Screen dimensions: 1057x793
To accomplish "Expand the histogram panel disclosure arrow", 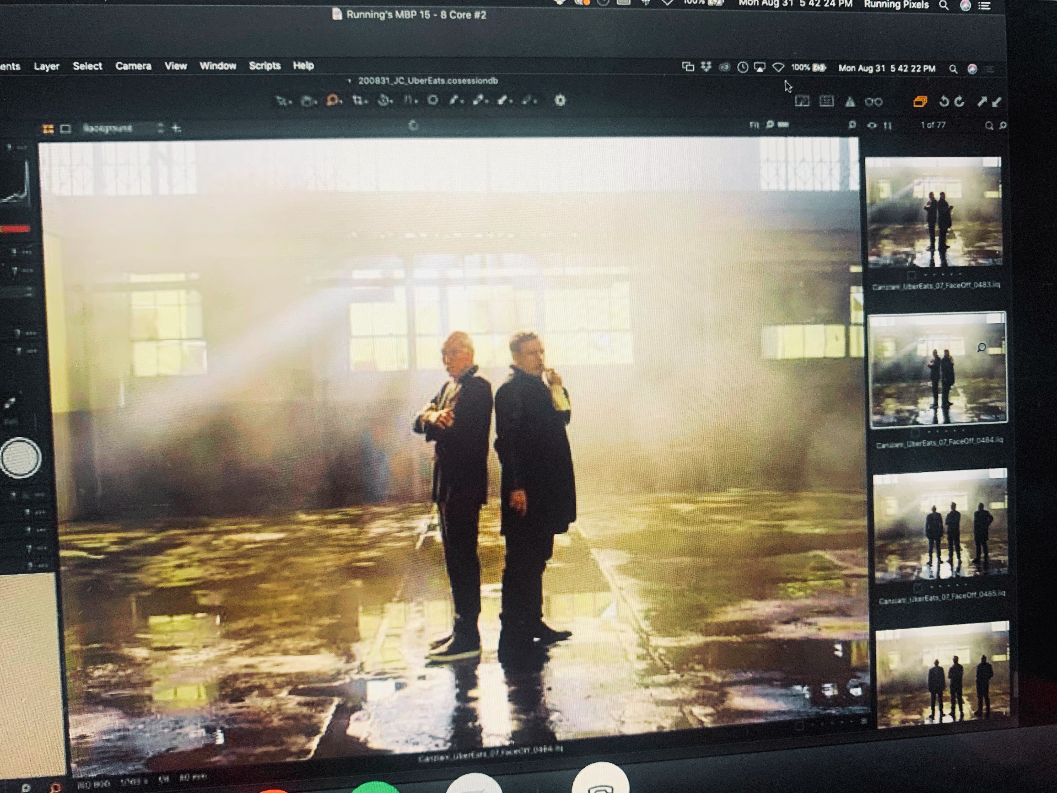I will point(9,148).
